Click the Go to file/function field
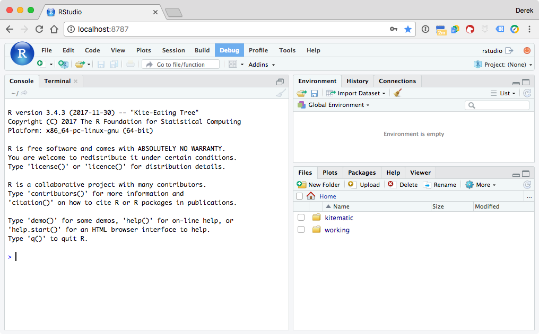 coord(180,65)
